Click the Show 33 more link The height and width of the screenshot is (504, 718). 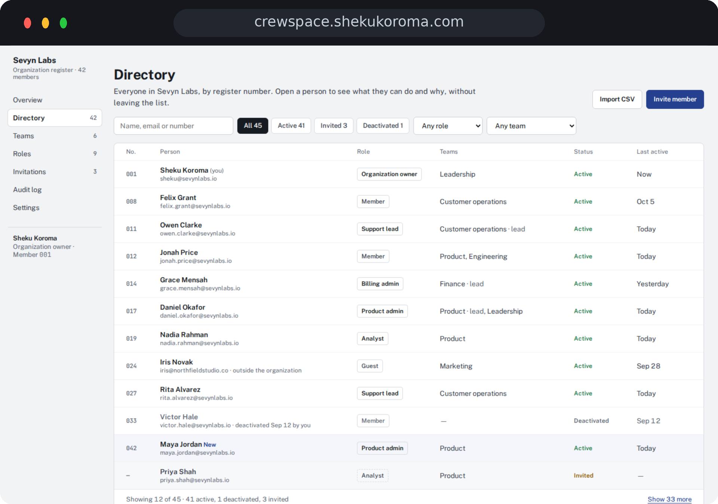[x=669, y=499]
